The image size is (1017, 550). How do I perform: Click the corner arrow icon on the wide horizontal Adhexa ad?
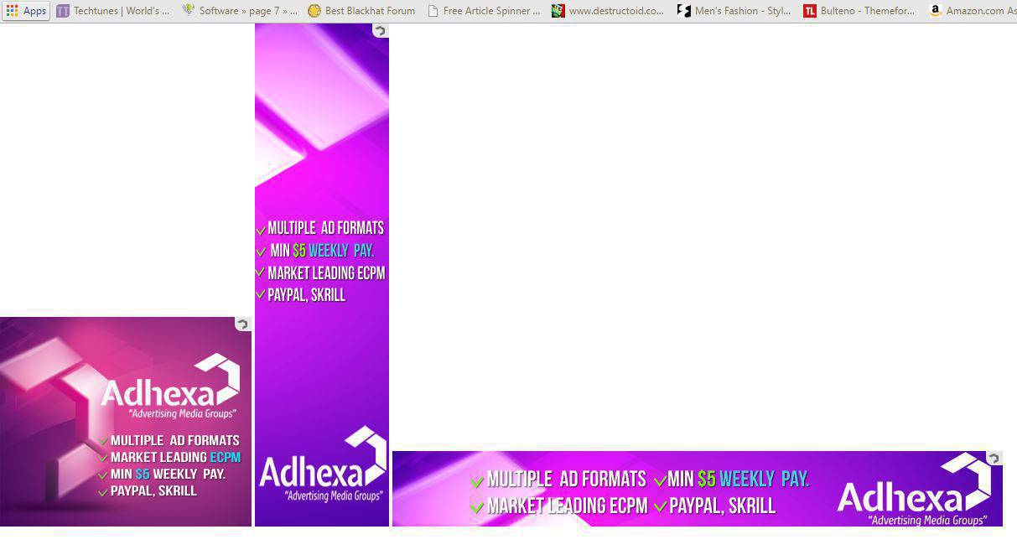tap(994, 459)
